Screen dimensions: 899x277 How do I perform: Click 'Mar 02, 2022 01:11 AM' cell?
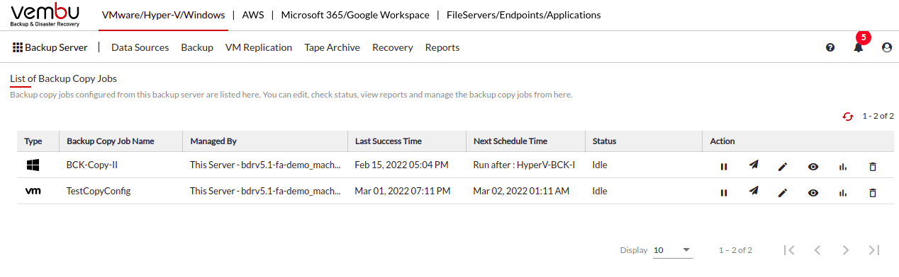click(x=521, y=191)
